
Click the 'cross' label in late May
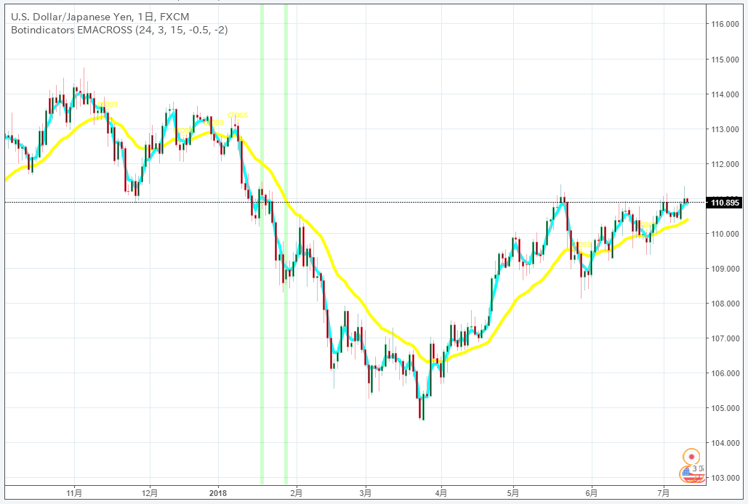[581, 244]
